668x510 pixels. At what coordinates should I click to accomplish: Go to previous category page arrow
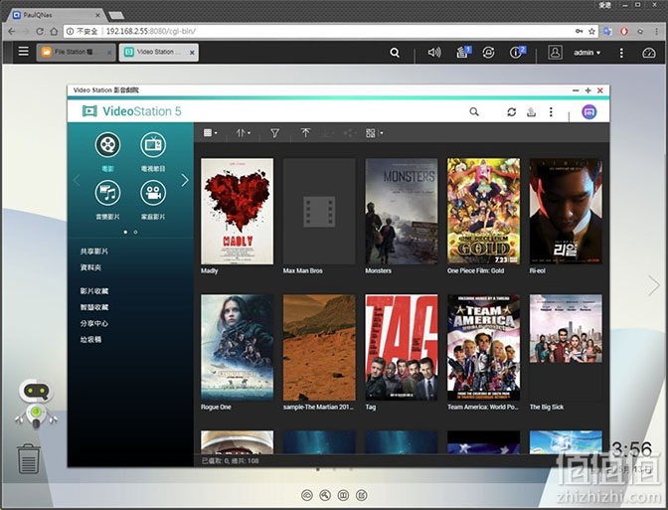tap(77, 180)
